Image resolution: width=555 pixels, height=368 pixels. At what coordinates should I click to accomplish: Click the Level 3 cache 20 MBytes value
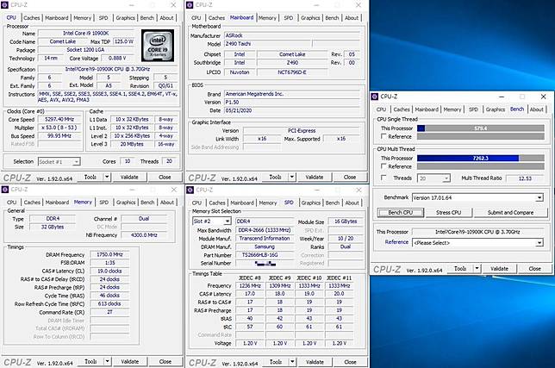(x=132, y=144)
